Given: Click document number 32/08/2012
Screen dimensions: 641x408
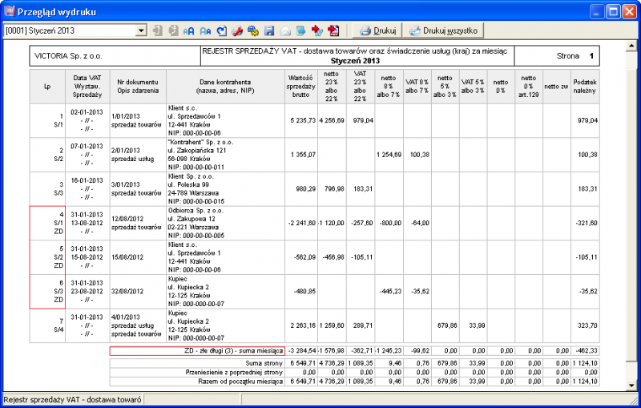Looking at the screenshot, I should (x=127, y=292).
